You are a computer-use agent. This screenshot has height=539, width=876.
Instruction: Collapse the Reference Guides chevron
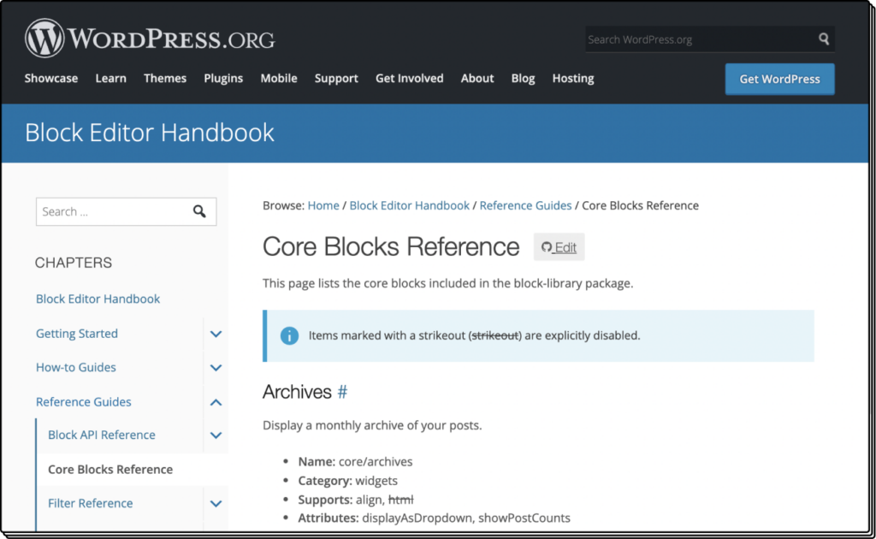[x=216, y=402]
